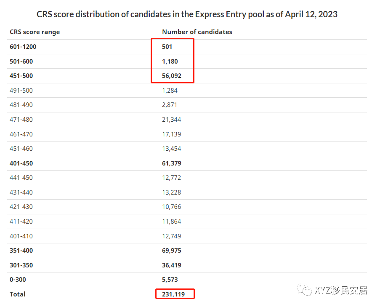
Task: Click the 1,180 candidates value
Action: 170,61
